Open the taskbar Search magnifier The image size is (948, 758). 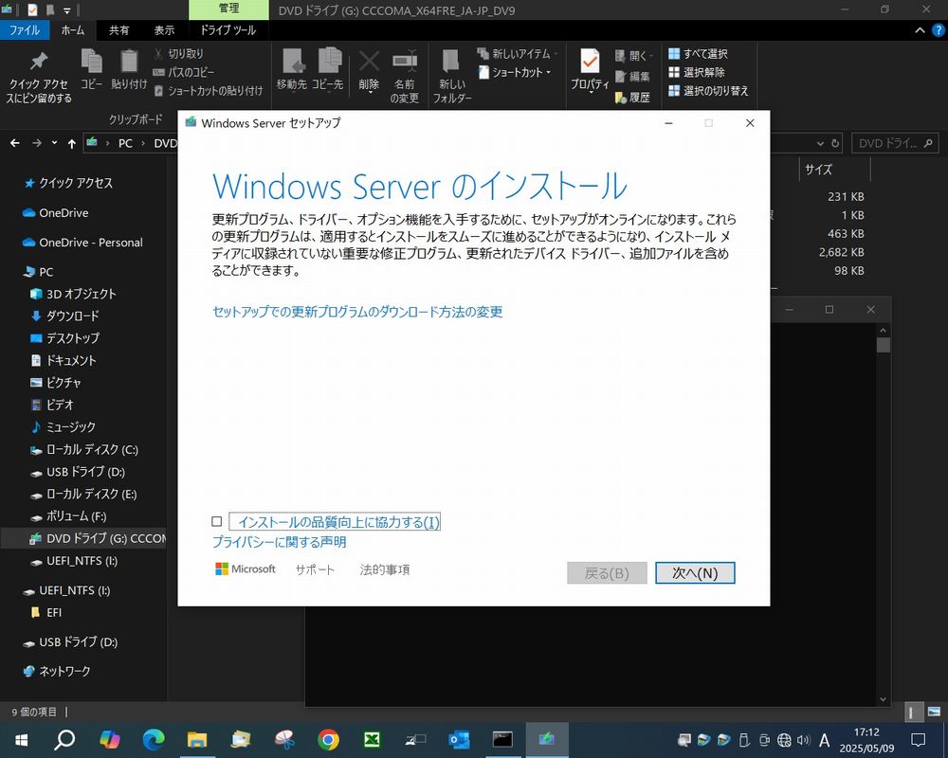click(x=64, y=739)
